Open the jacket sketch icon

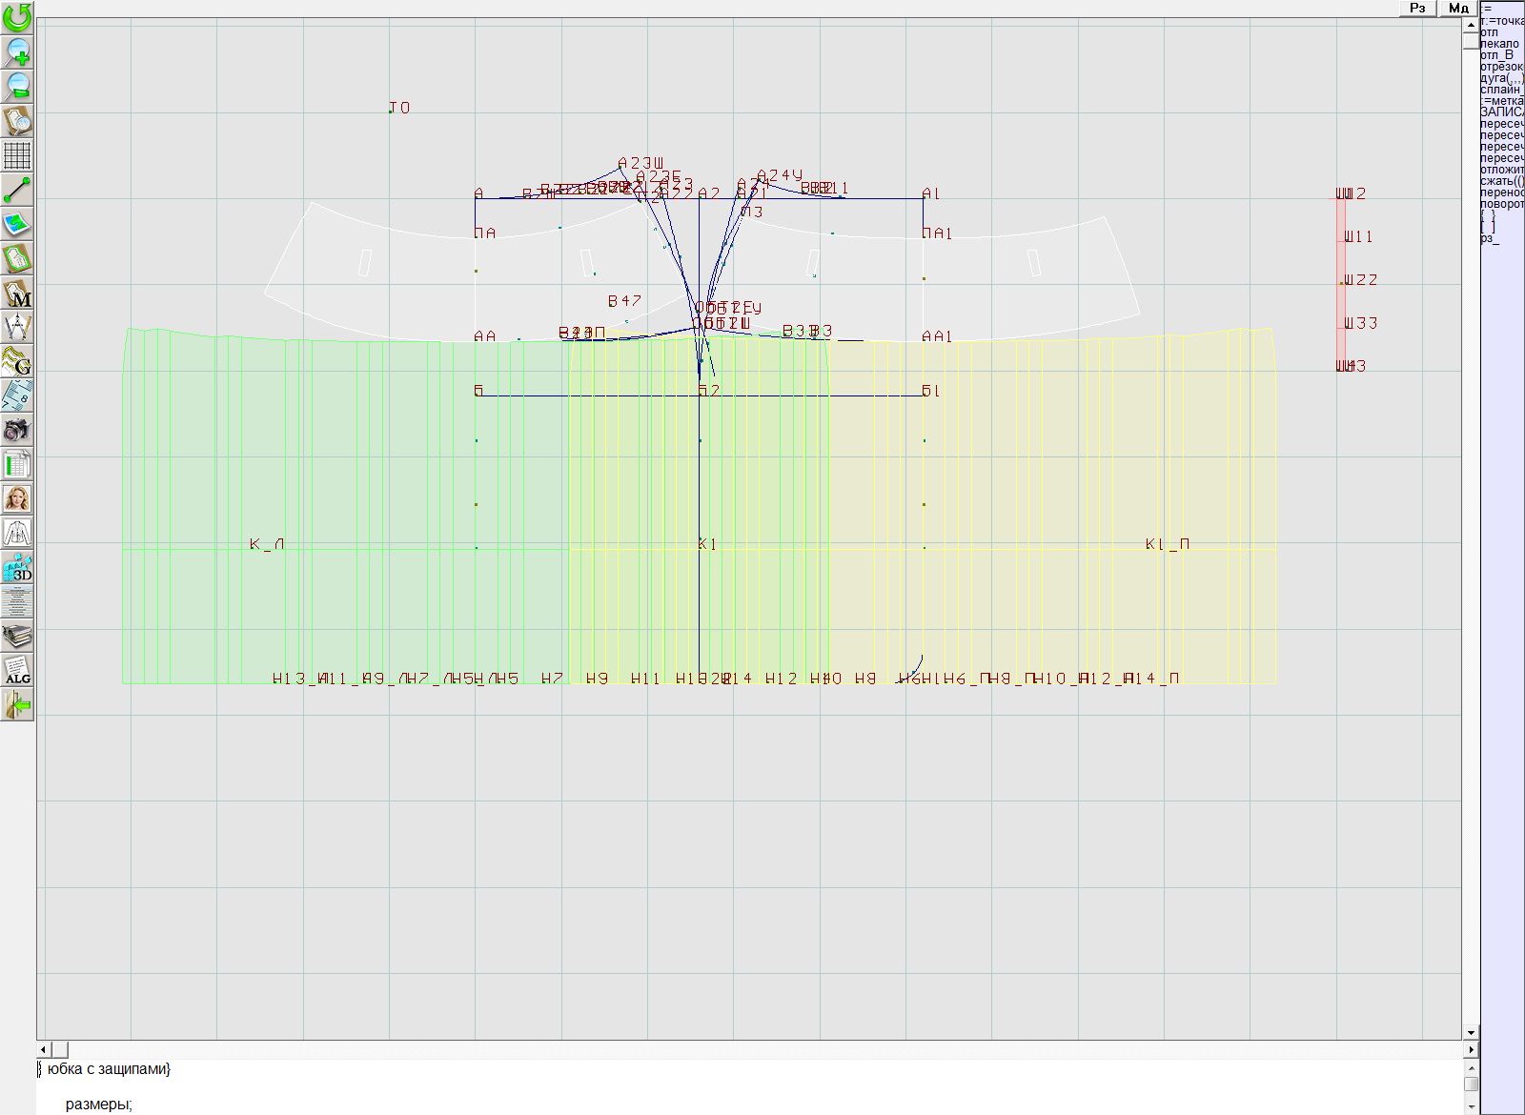point(17,533)
